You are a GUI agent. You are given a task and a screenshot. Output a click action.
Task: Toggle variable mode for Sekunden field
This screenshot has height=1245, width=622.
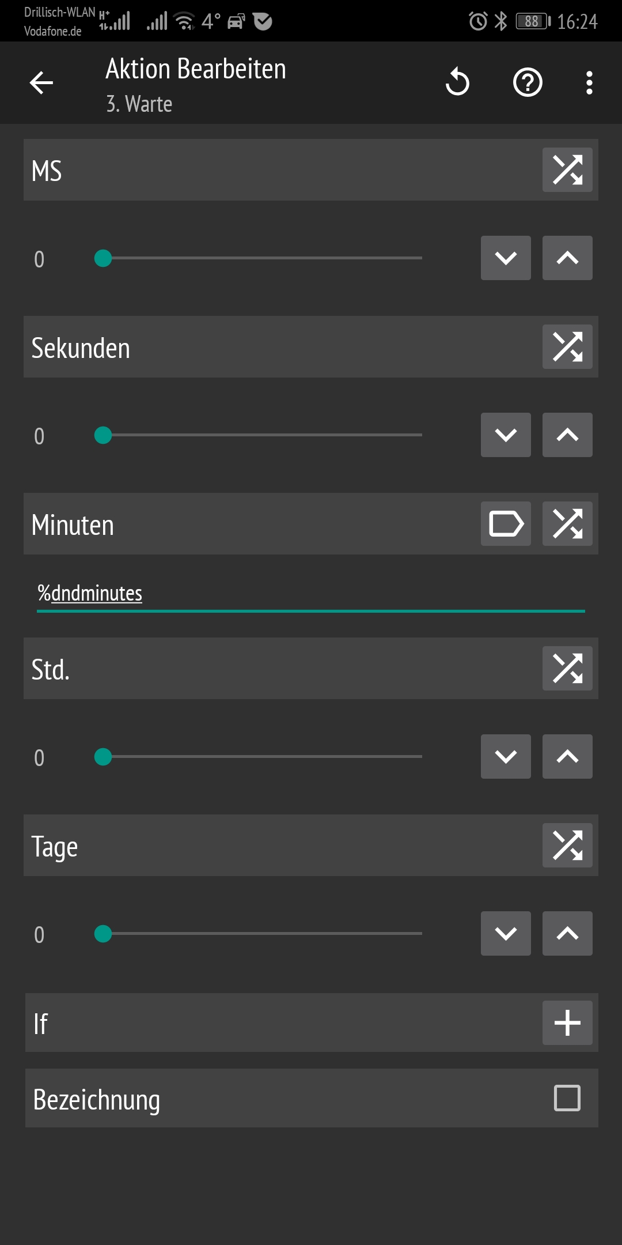point(567,347)
